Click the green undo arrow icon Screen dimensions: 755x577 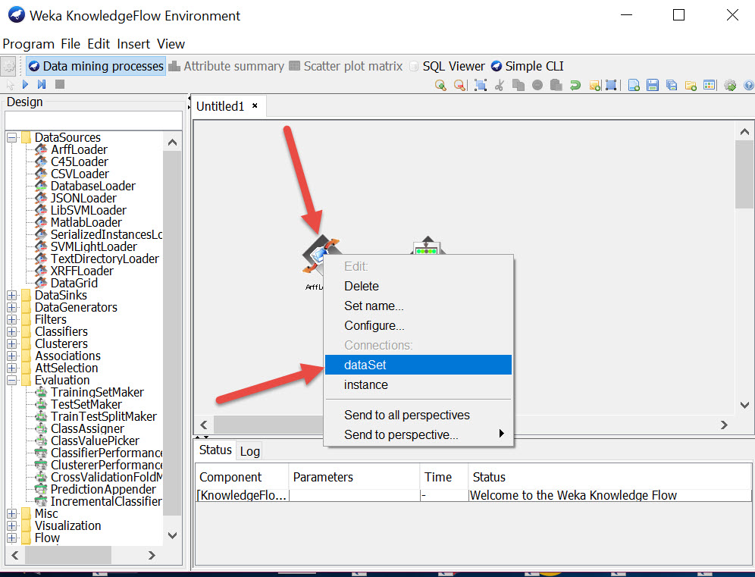point(575,85)
